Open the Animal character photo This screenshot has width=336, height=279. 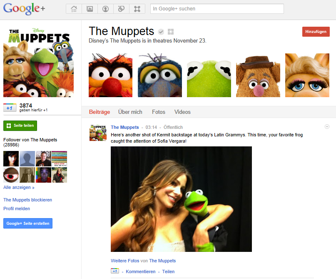[111, 75]
